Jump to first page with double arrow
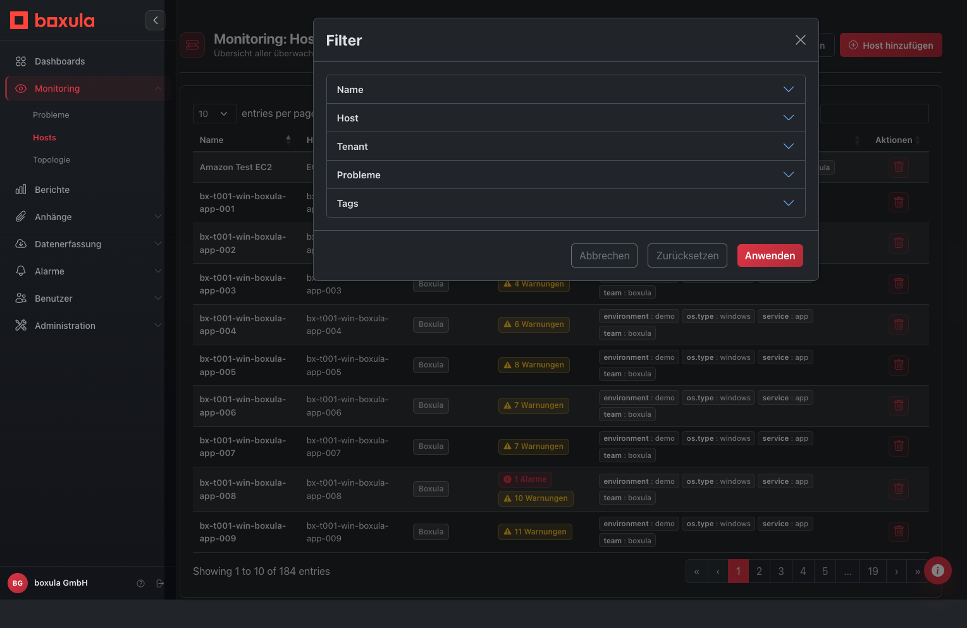 pos(696,571)
